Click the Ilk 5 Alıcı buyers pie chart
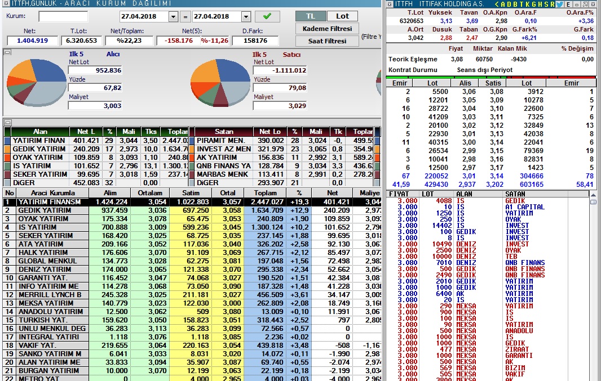Screen dimensions: 601x381 pos(37,82)
